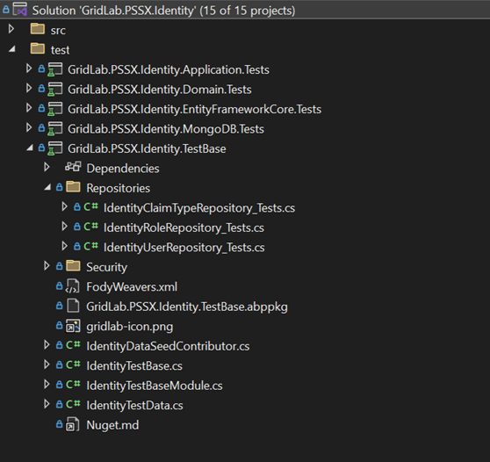Select IdentityTestBaseModule.cs file

[155, 386]
